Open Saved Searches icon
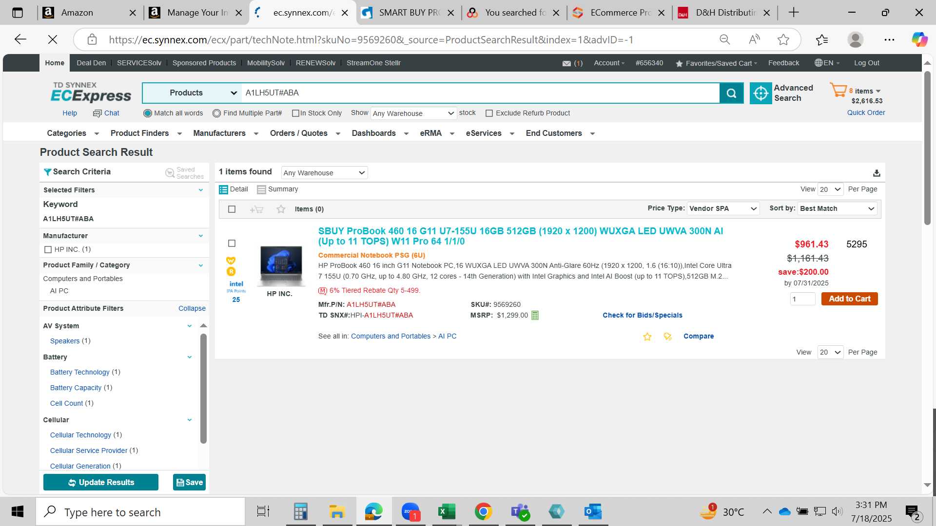 170,173
